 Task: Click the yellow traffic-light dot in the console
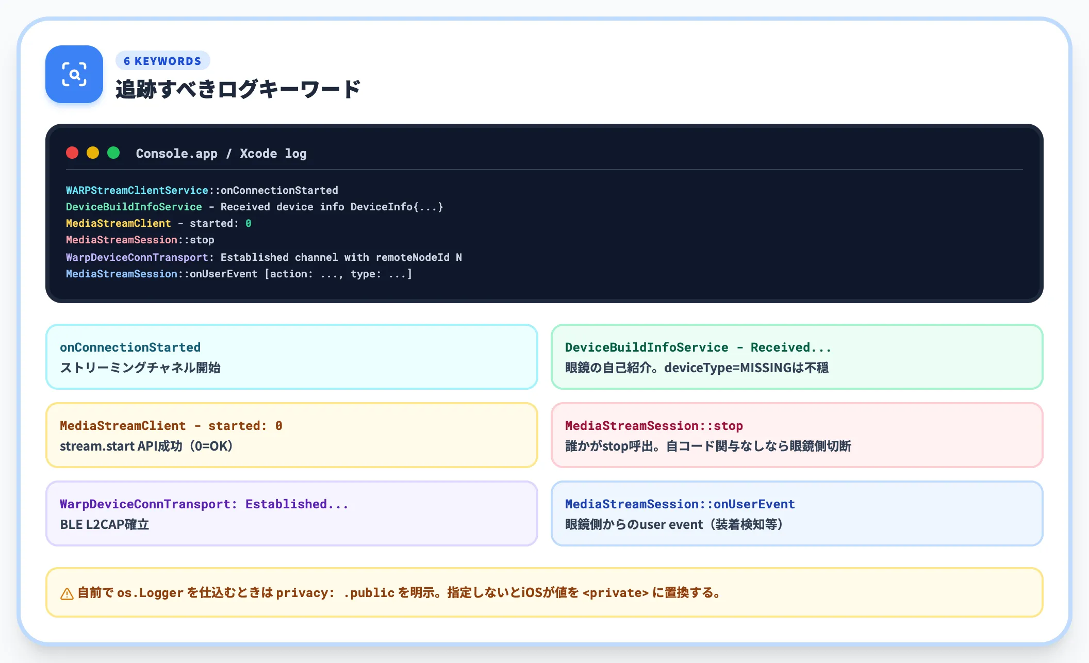point(93,153)
